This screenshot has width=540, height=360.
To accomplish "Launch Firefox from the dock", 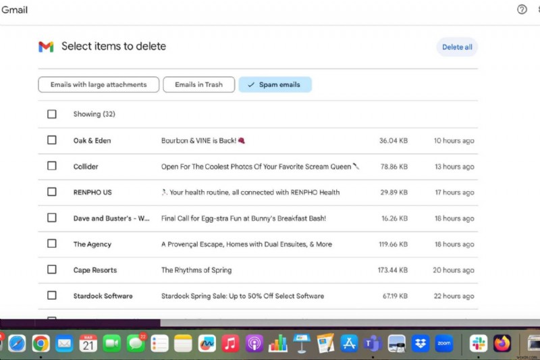I will 502,344.
